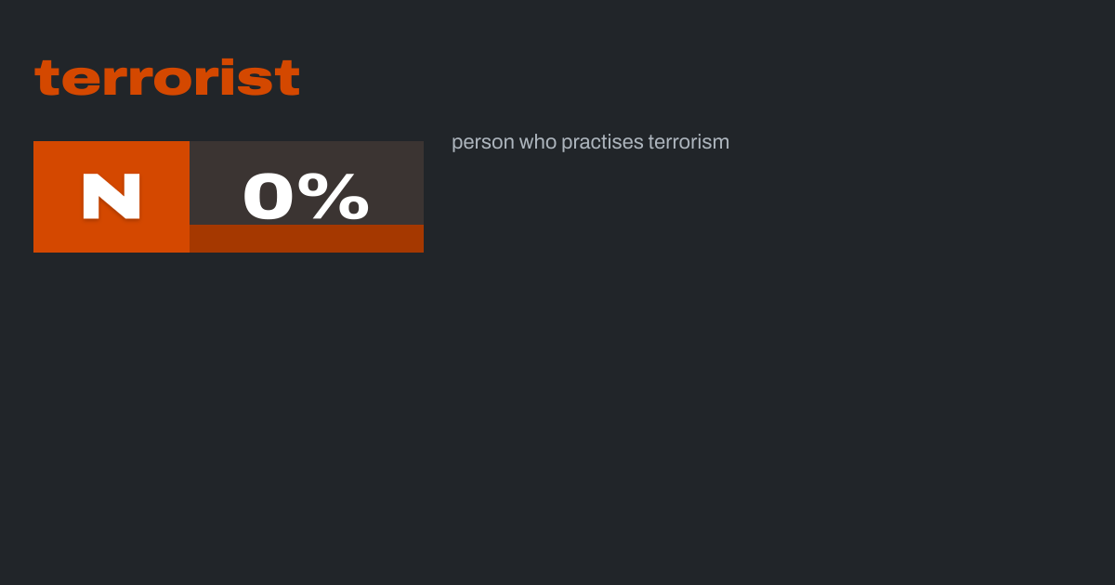Viewport: 1115px width, 585px height.
Task: Click the left end of the progress bar
Action: (195, 239)
